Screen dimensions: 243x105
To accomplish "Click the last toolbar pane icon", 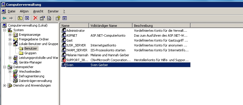I will click(x=65, y=18).
